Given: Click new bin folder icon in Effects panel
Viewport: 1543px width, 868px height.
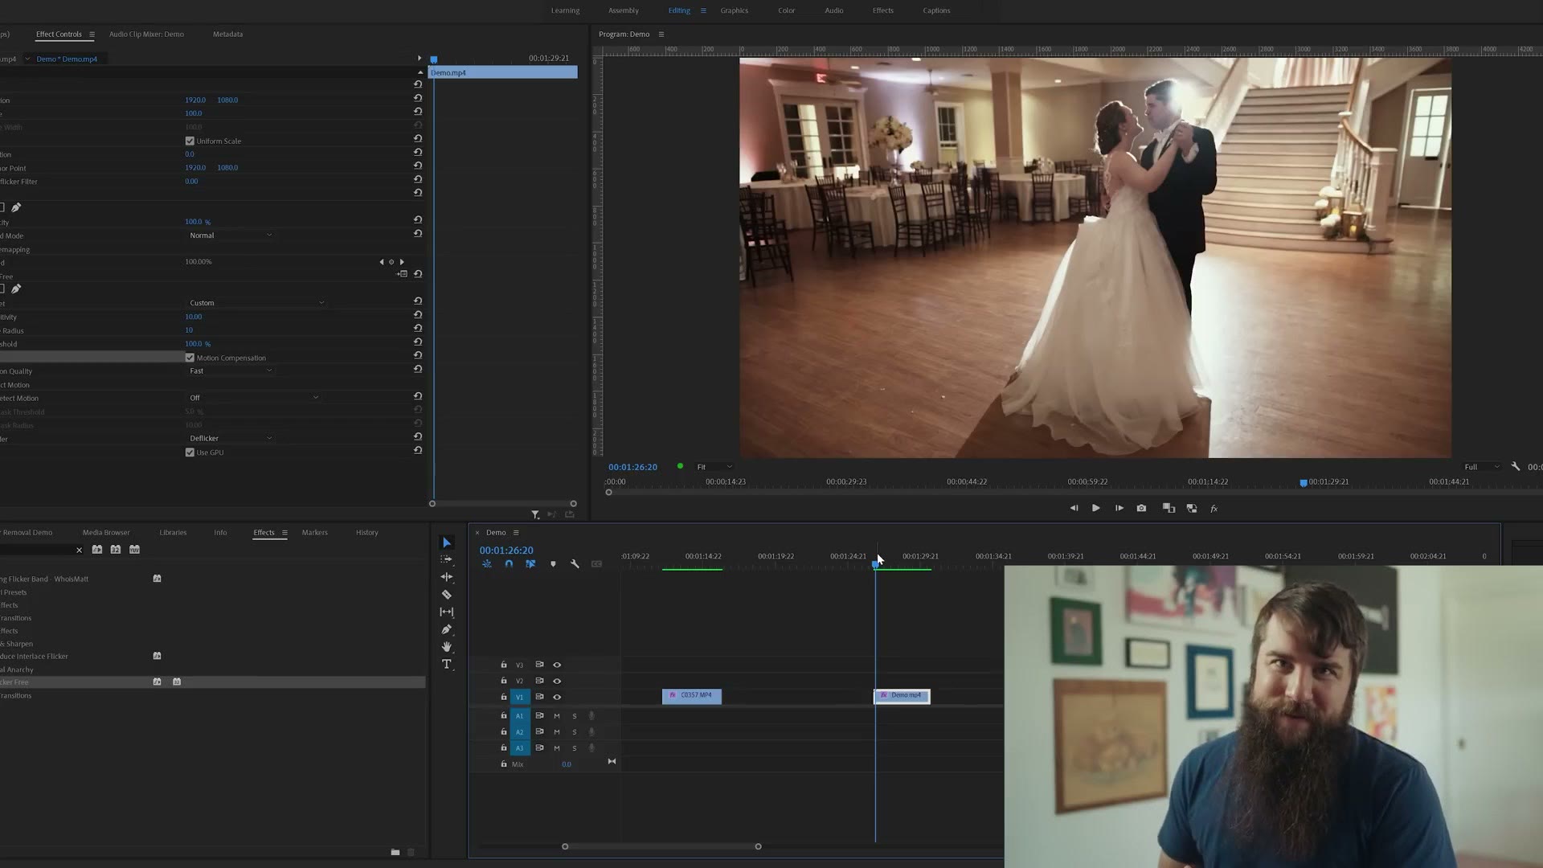Looking at the screenshot, I should point(395,852).
